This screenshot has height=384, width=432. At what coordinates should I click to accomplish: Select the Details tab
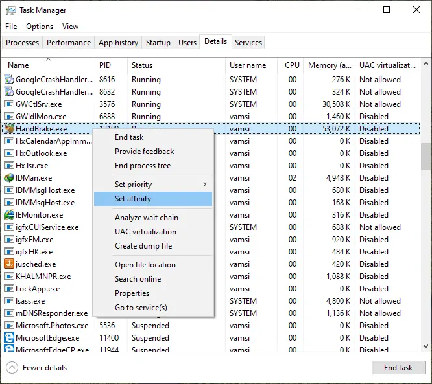(x=216, y=41)
